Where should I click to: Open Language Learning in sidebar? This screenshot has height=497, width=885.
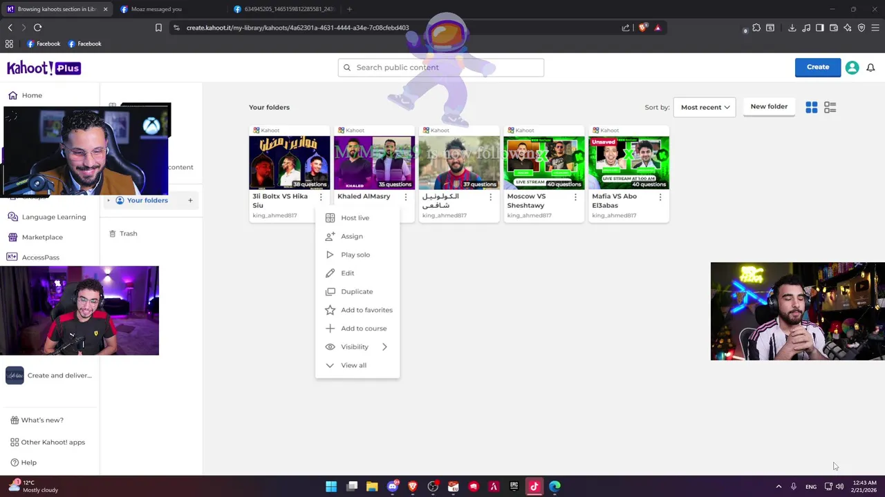[x=47, y=217]
